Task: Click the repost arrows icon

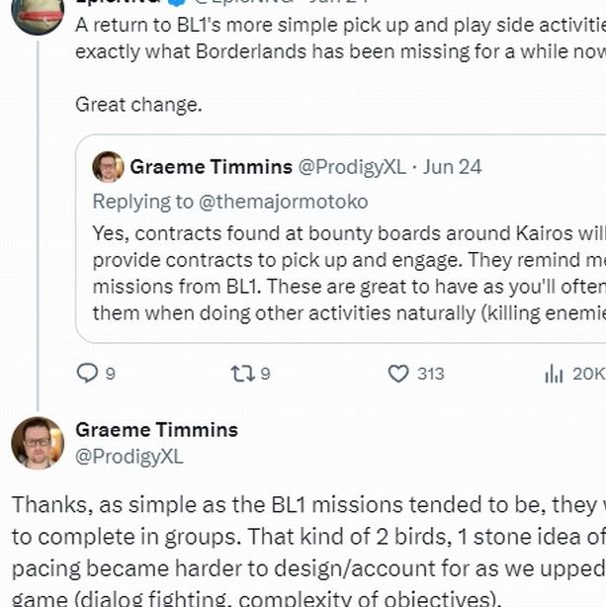Action: 242,373
